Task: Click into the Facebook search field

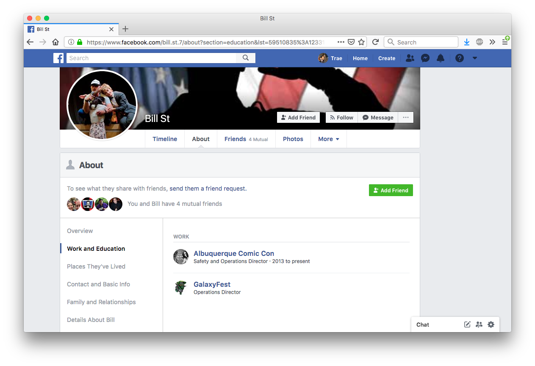Action: click(151, 58)
